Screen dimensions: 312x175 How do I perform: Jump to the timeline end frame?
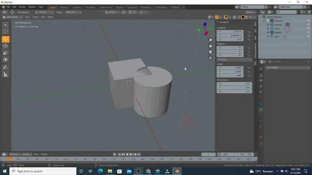pos(139,155)
